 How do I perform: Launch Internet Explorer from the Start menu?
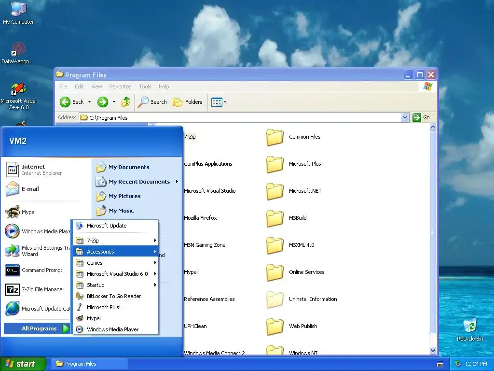point(47,170)
